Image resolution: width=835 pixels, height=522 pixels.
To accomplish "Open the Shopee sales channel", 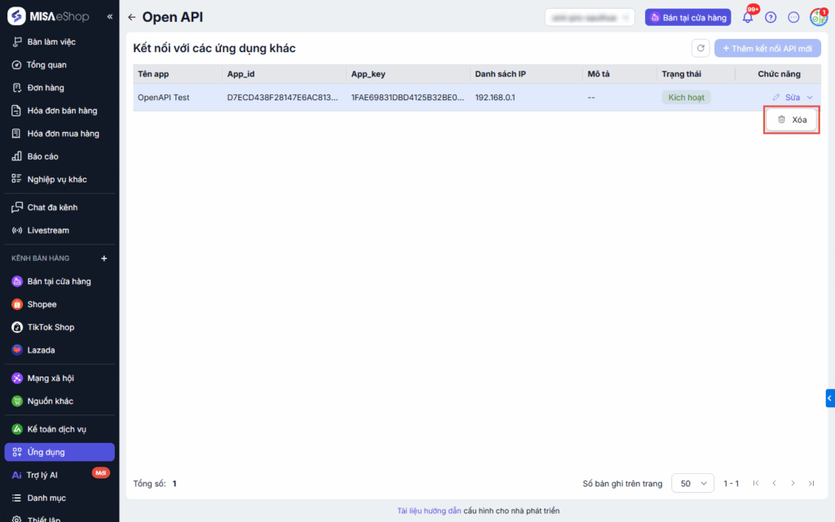I will pyautogui.click(x=42, y=305).
